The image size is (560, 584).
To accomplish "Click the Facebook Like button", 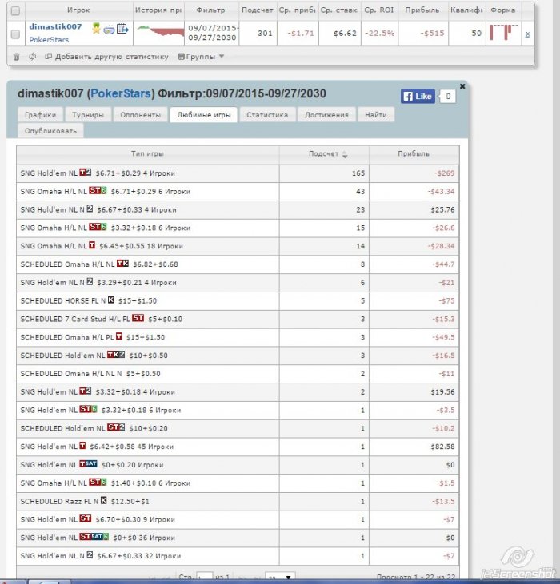I will (418, 96).
